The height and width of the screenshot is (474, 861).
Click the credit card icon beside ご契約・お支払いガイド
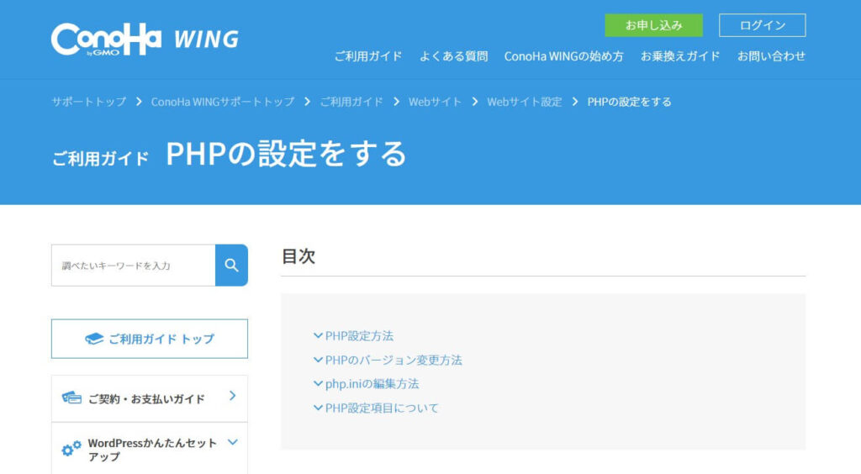71,398
